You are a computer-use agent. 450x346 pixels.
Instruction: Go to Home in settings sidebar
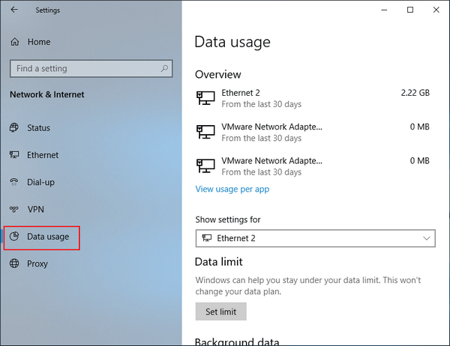coord(39,42)
